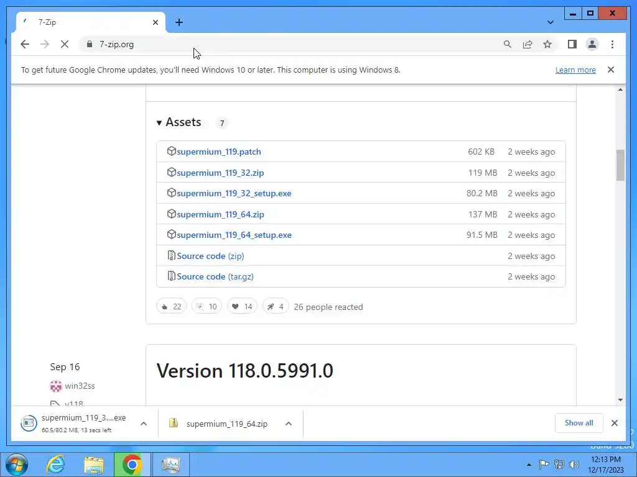Download Source code (tar.gz)
This screenshot has height=477, width=637.
[x=215, y=276]
